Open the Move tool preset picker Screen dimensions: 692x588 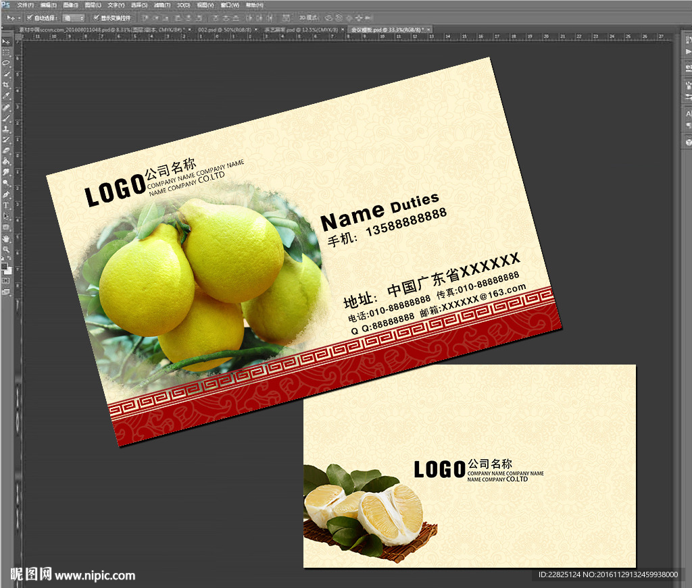pyautogui.click(x=12, y=18)
